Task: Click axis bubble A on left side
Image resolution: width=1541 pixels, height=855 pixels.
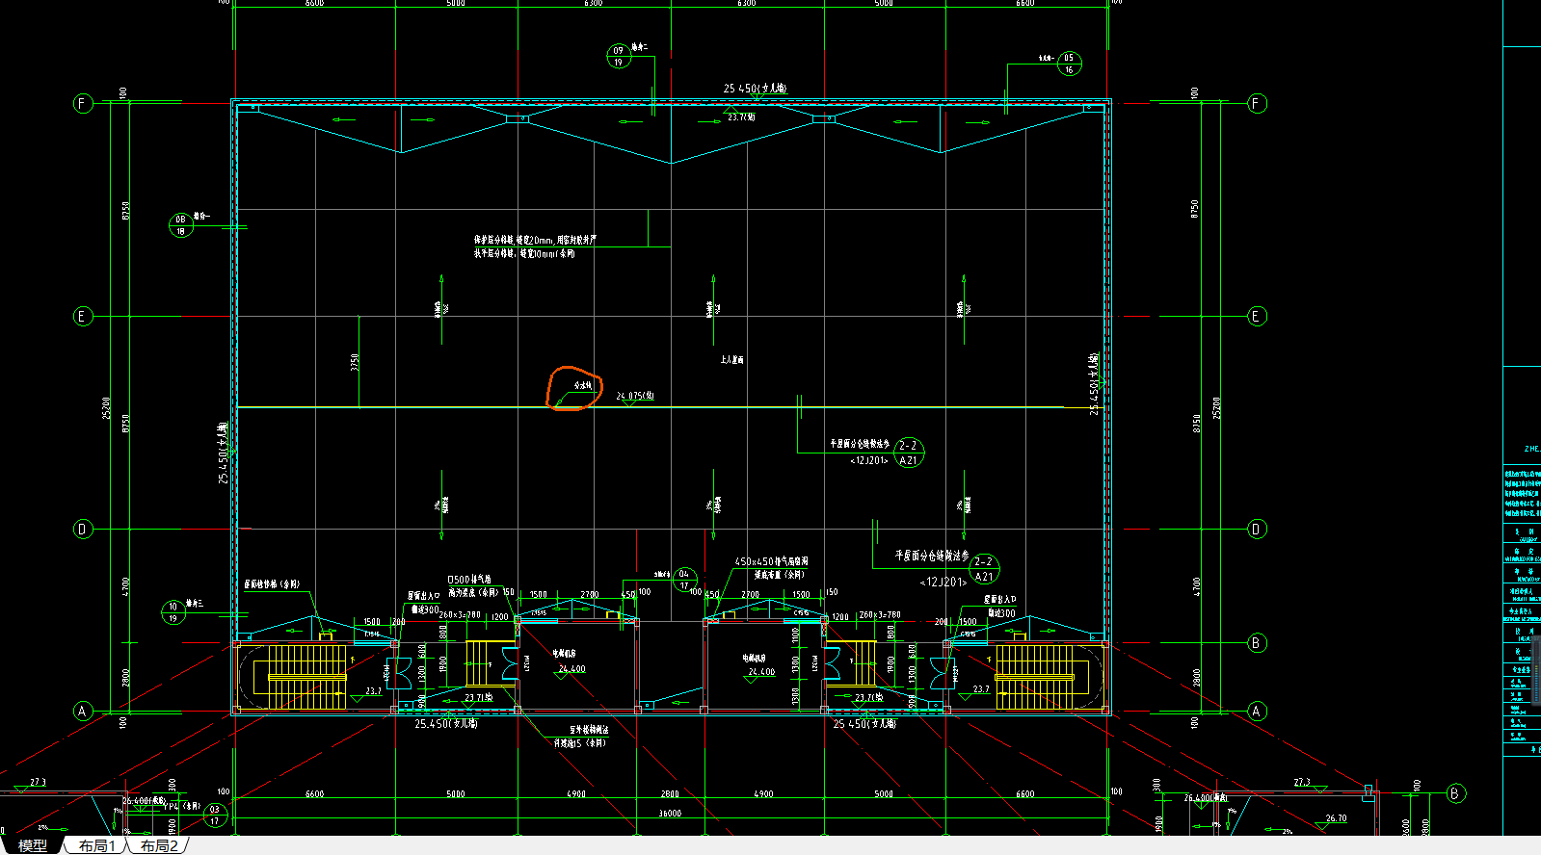Action: [83, 712]
